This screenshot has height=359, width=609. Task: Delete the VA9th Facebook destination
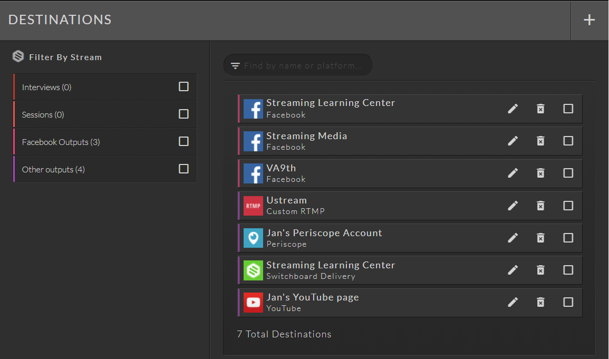(540, 173)
